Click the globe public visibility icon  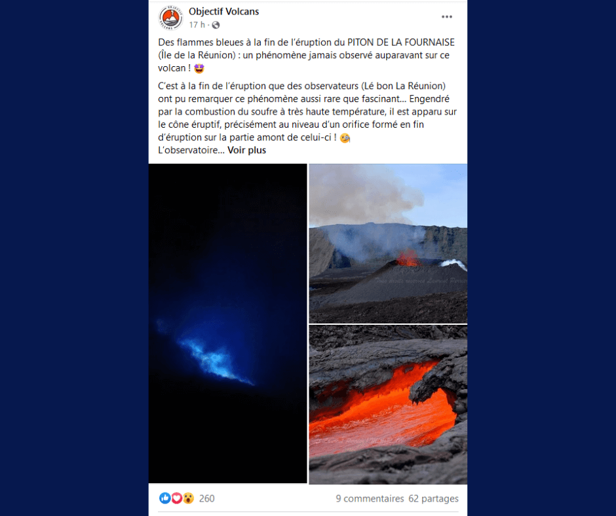(x=216, y=25)
